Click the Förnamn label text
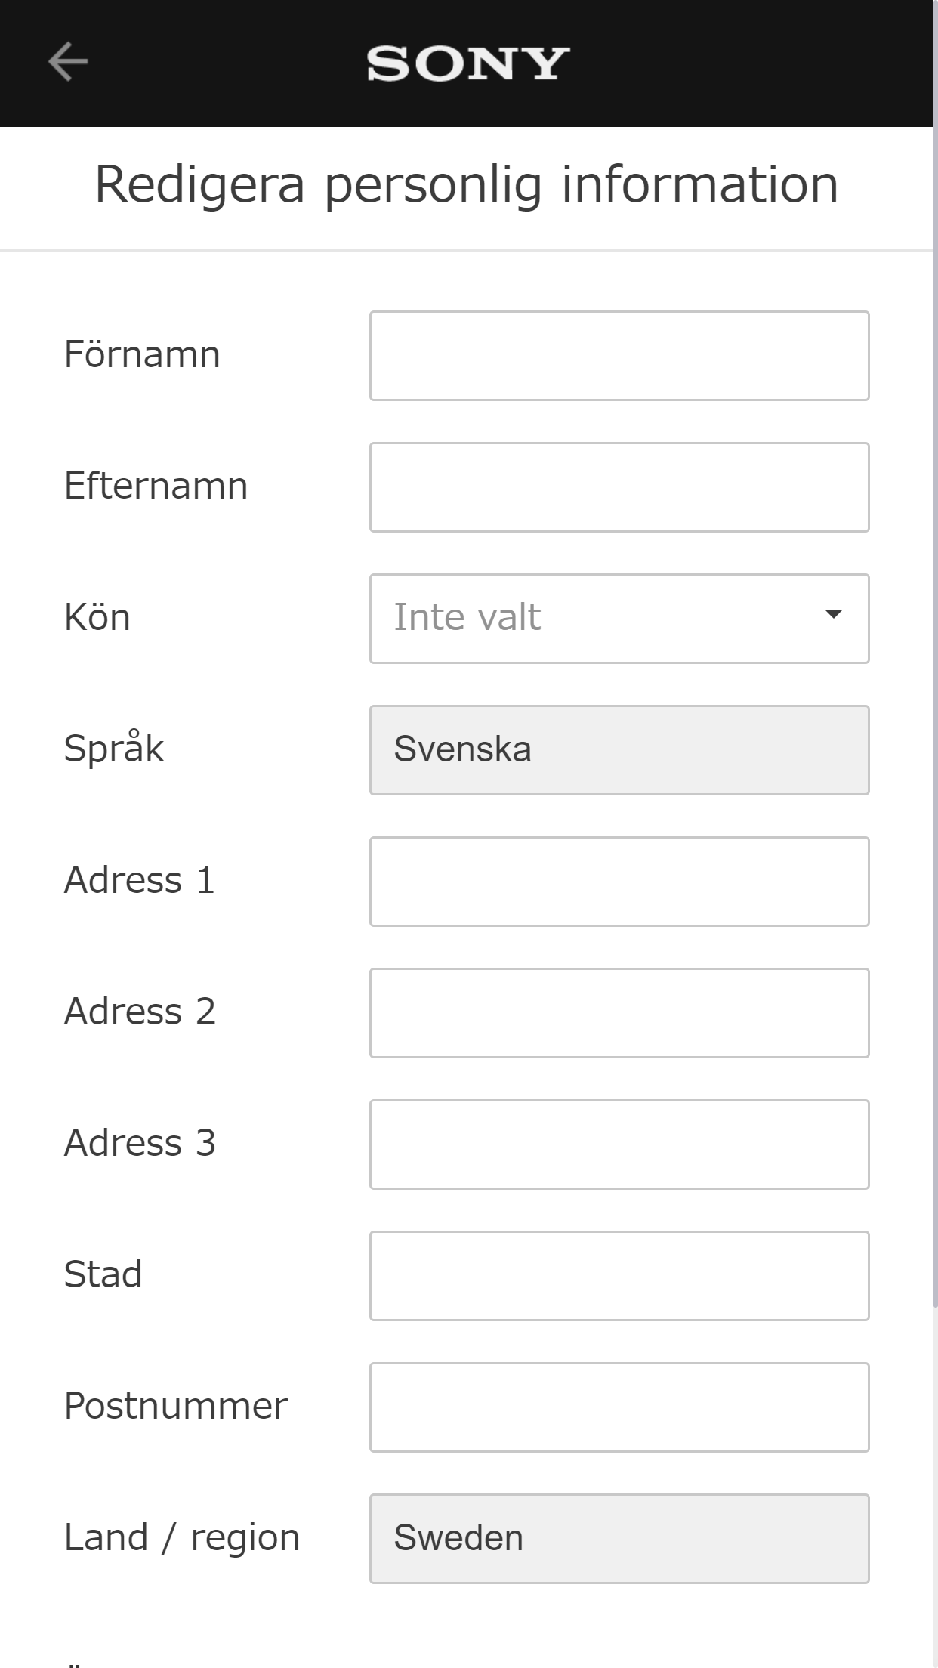 [x=141, y=354]
